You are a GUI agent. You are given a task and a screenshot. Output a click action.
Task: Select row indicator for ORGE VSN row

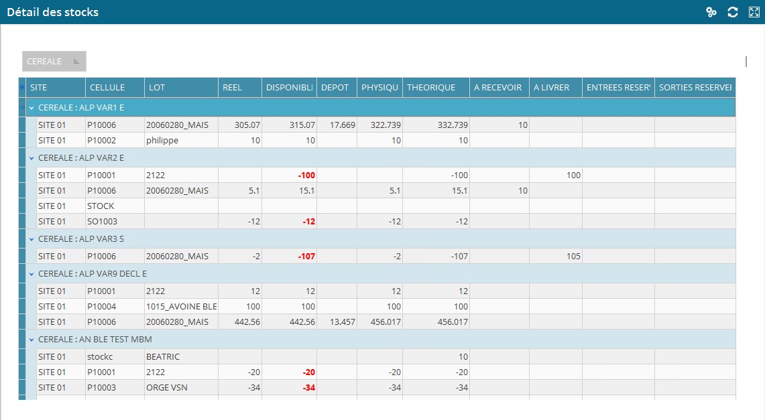(x=22, y=388)
